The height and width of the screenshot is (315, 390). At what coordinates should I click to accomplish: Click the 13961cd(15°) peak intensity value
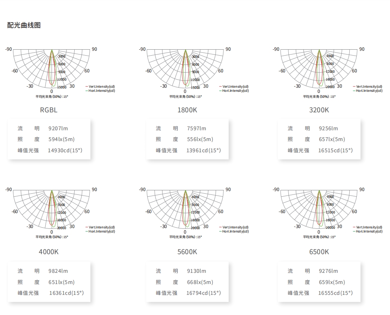pyautogui.click(x=204, y=150)
